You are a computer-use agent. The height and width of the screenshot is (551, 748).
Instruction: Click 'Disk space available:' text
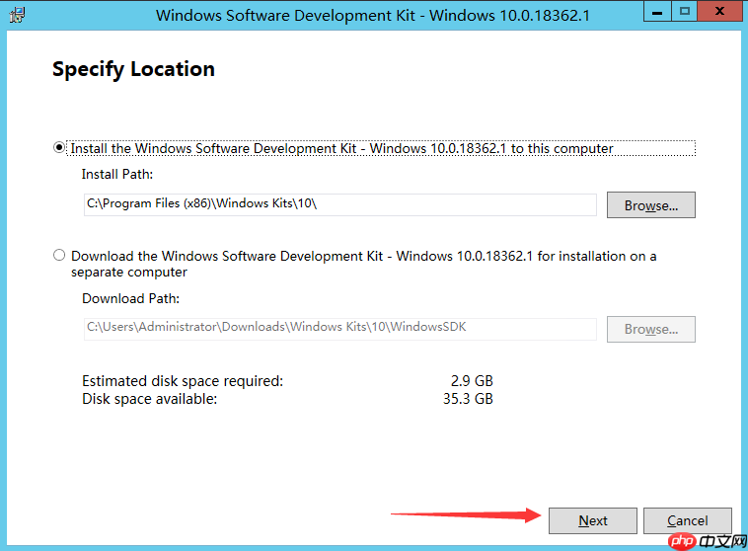[x=150, y=399]
